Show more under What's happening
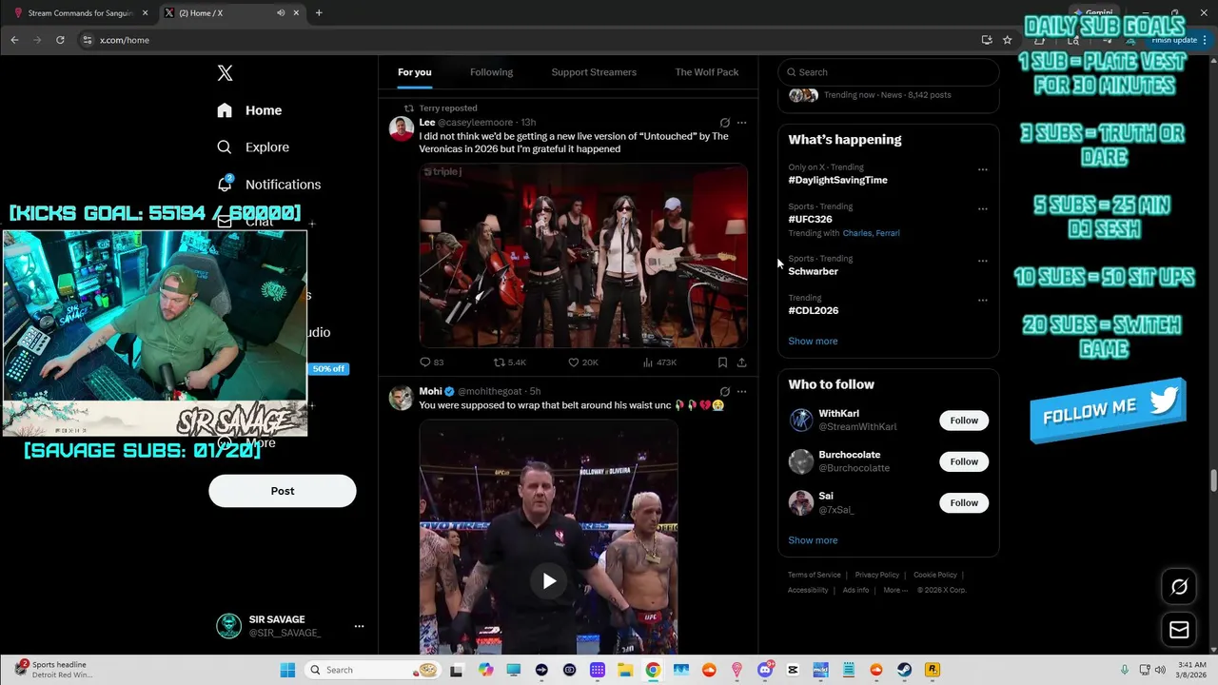This screenshot has height=685, width=1218. point(813,341)
